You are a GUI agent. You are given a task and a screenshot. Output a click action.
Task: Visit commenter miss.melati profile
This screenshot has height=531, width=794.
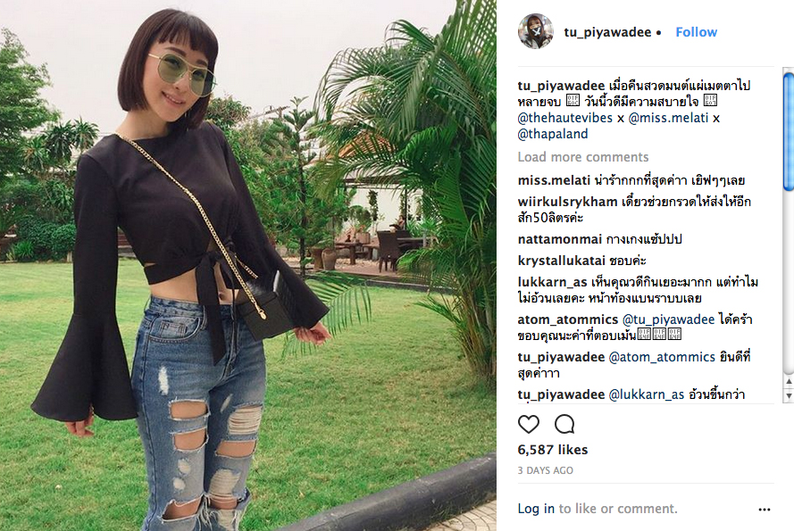tap(554, 180)
